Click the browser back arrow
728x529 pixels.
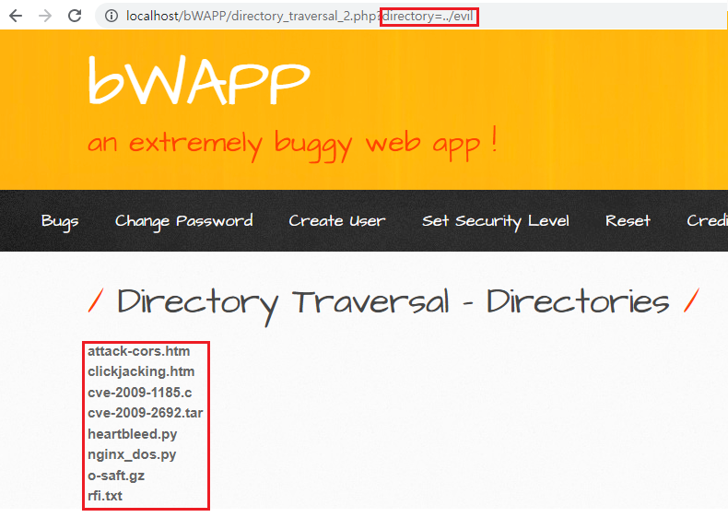pyautogui.click(x=16, y=16)
